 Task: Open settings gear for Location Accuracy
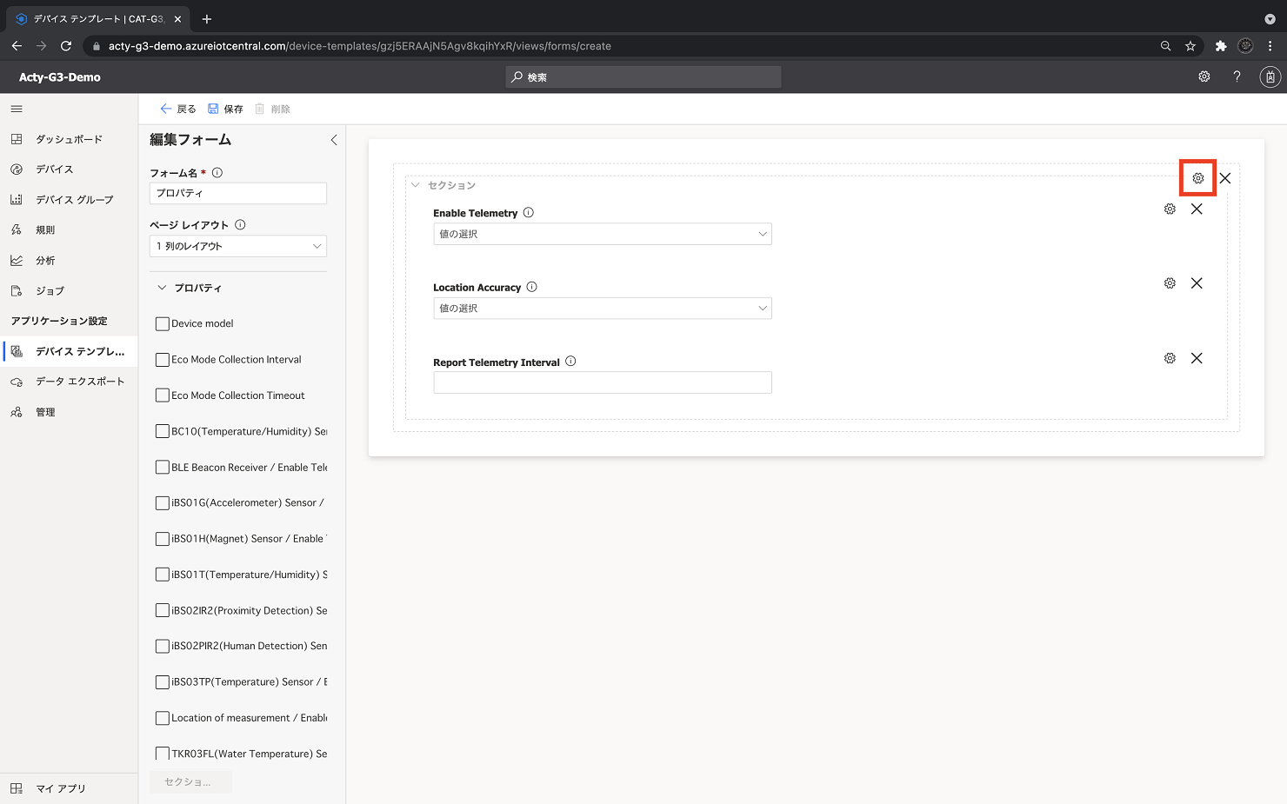point(1170,283)
